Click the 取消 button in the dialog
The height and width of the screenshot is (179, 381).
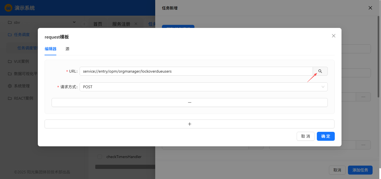(x=305, y=136)
